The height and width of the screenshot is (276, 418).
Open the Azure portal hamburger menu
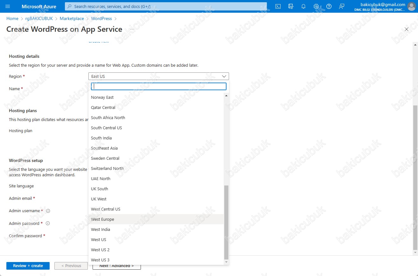click(8, 6)
